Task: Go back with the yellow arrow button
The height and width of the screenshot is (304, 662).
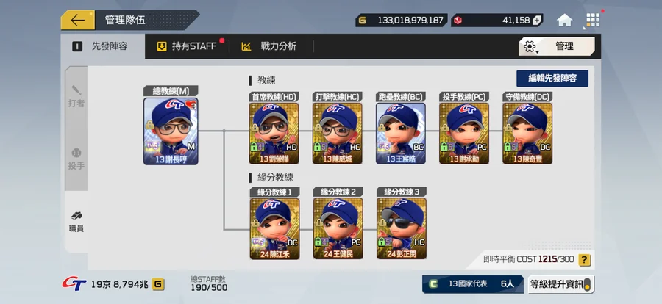Action: 78,21
